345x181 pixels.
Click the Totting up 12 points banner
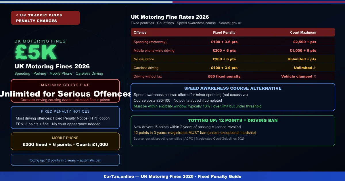point(65,160)
